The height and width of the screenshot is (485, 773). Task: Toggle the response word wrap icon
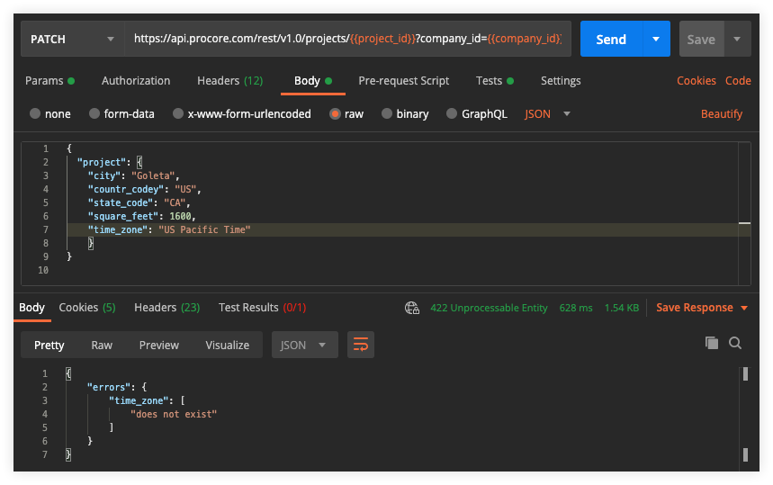tap(360, 345)
